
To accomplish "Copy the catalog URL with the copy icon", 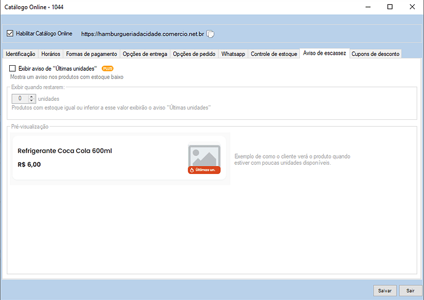I will pos(210,34).
